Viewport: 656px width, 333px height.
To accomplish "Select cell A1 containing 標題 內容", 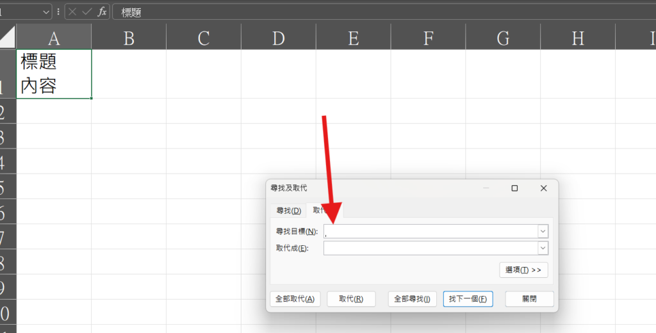I will point(54,74).
